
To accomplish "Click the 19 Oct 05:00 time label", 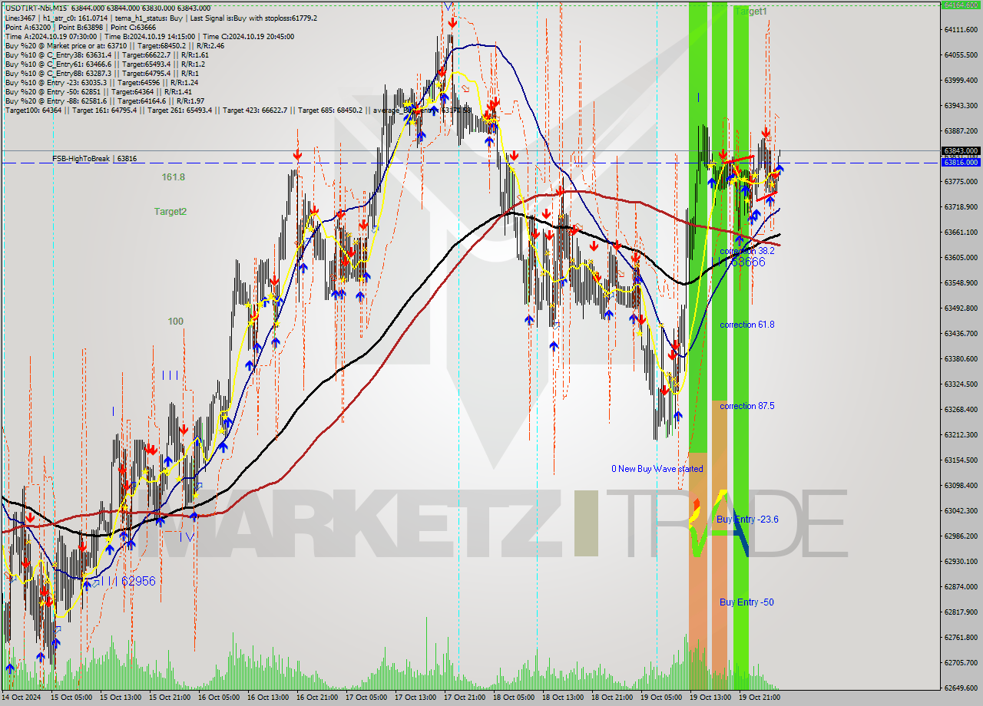I will click(x=660, y=698).
